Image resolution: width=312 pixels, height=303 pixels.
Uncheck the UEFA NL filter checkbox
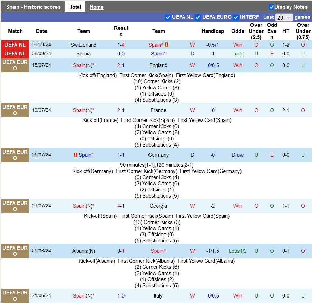(168, 17)
